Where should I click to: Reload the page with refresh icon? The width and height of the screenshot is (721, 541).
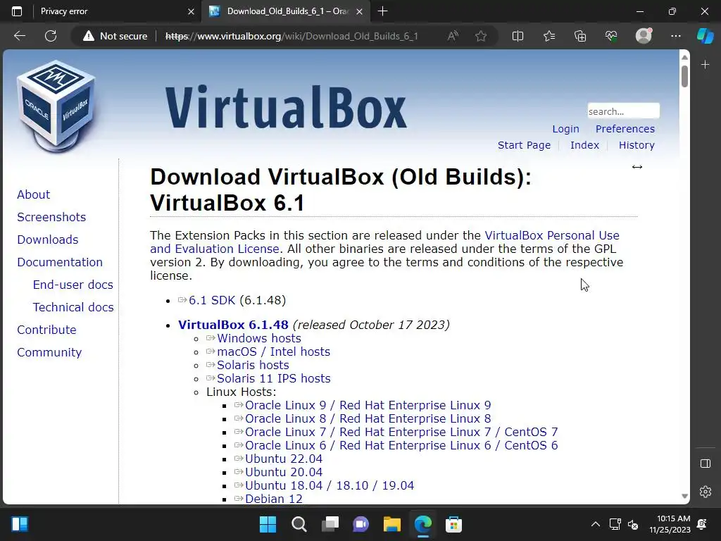click(x=51, y=36)
